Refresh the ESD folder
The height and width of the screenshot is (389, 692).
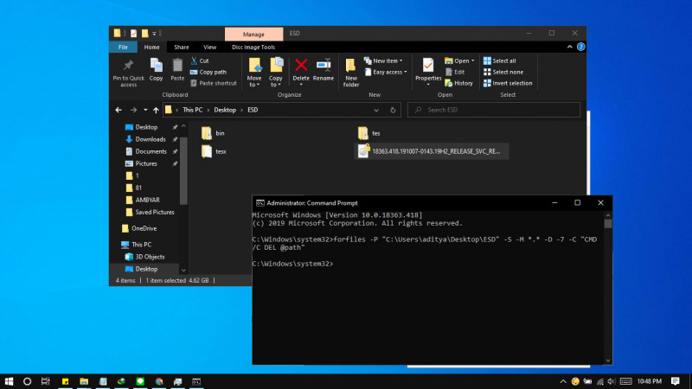[x=393, y=111]
